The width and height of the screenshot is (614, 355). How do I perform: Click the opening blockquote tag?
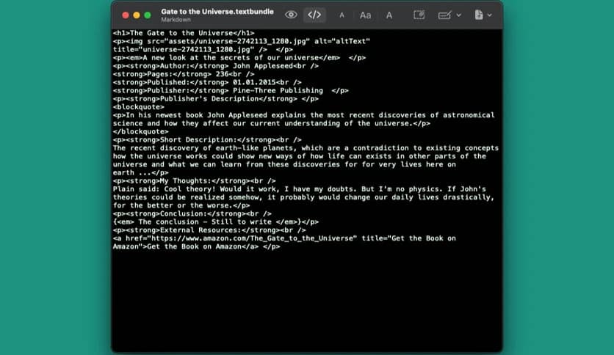[139, 107]
